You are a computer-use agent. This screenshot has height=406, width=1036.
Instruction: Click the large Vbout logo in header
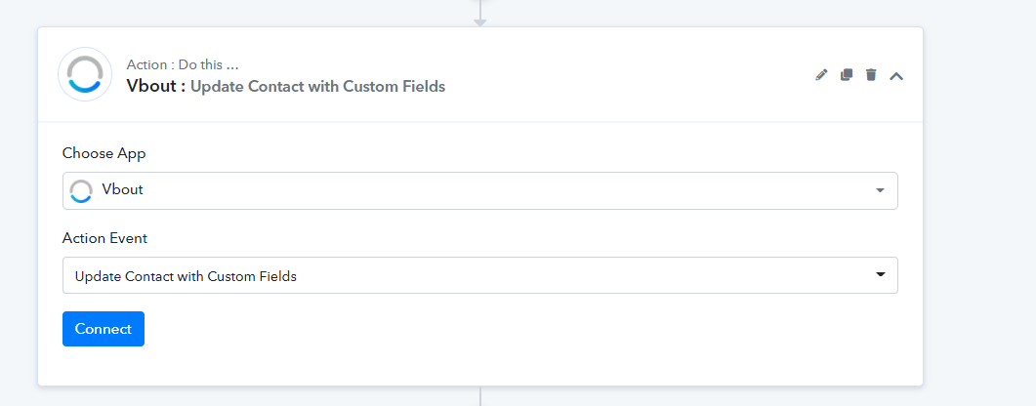coord(85,74)
